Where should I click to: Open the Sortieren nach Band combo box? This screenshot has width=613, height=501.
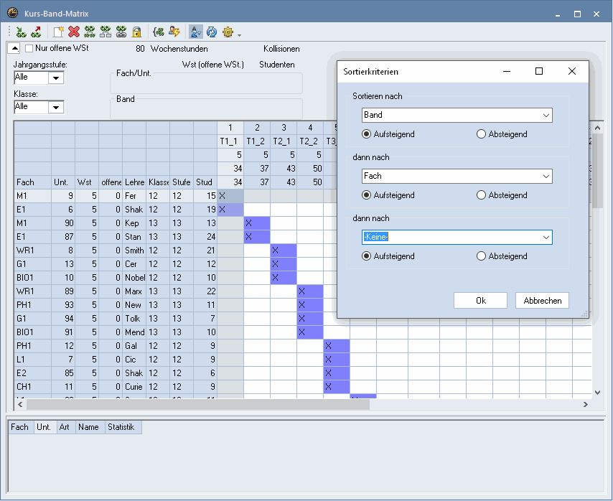(457, 116)
